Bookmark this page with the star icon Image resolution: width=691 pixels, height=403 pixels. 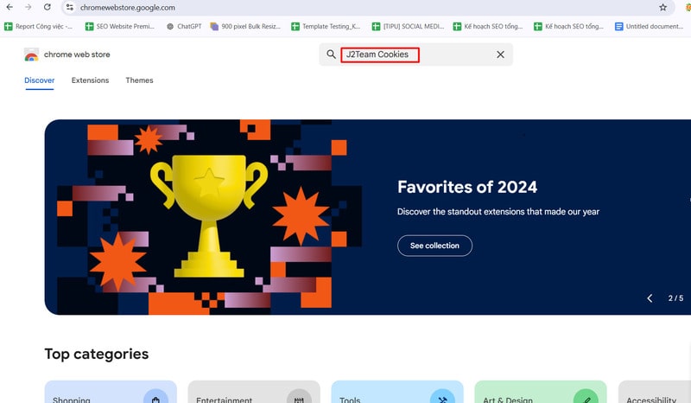coord(662,7)
